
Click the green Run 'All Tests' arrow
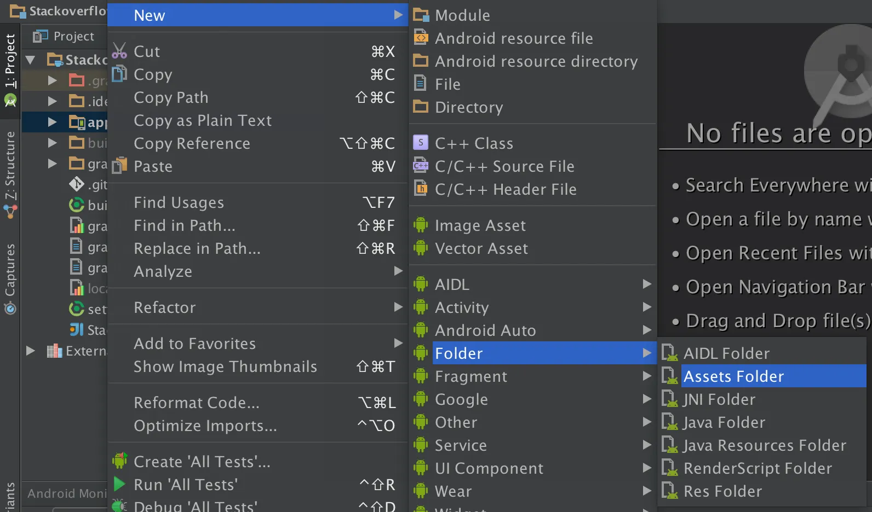pos(119,484)
